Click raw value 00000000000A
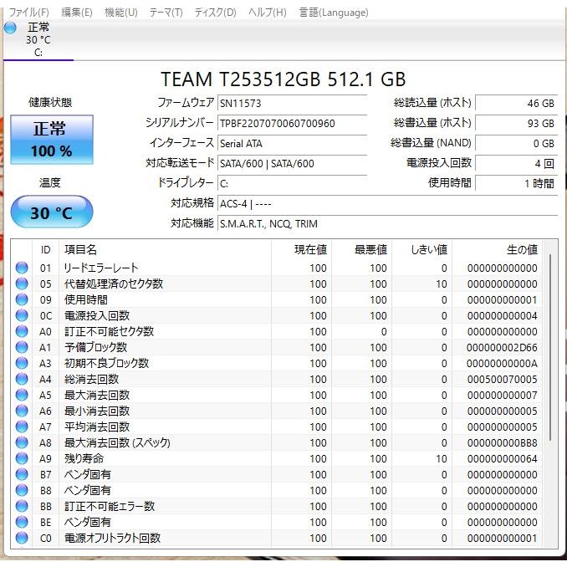The width and height of the screenshot is (567, 567). [502, 364]
